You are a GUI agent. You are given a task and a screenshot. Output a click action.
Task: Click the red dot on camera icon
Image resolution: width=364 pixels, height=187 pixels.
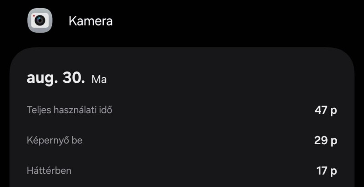[x=34, y=15]
